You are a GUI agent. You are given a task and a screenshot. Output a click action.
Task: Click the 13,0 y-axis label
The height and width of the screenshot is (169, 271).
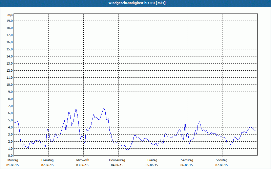9,63
